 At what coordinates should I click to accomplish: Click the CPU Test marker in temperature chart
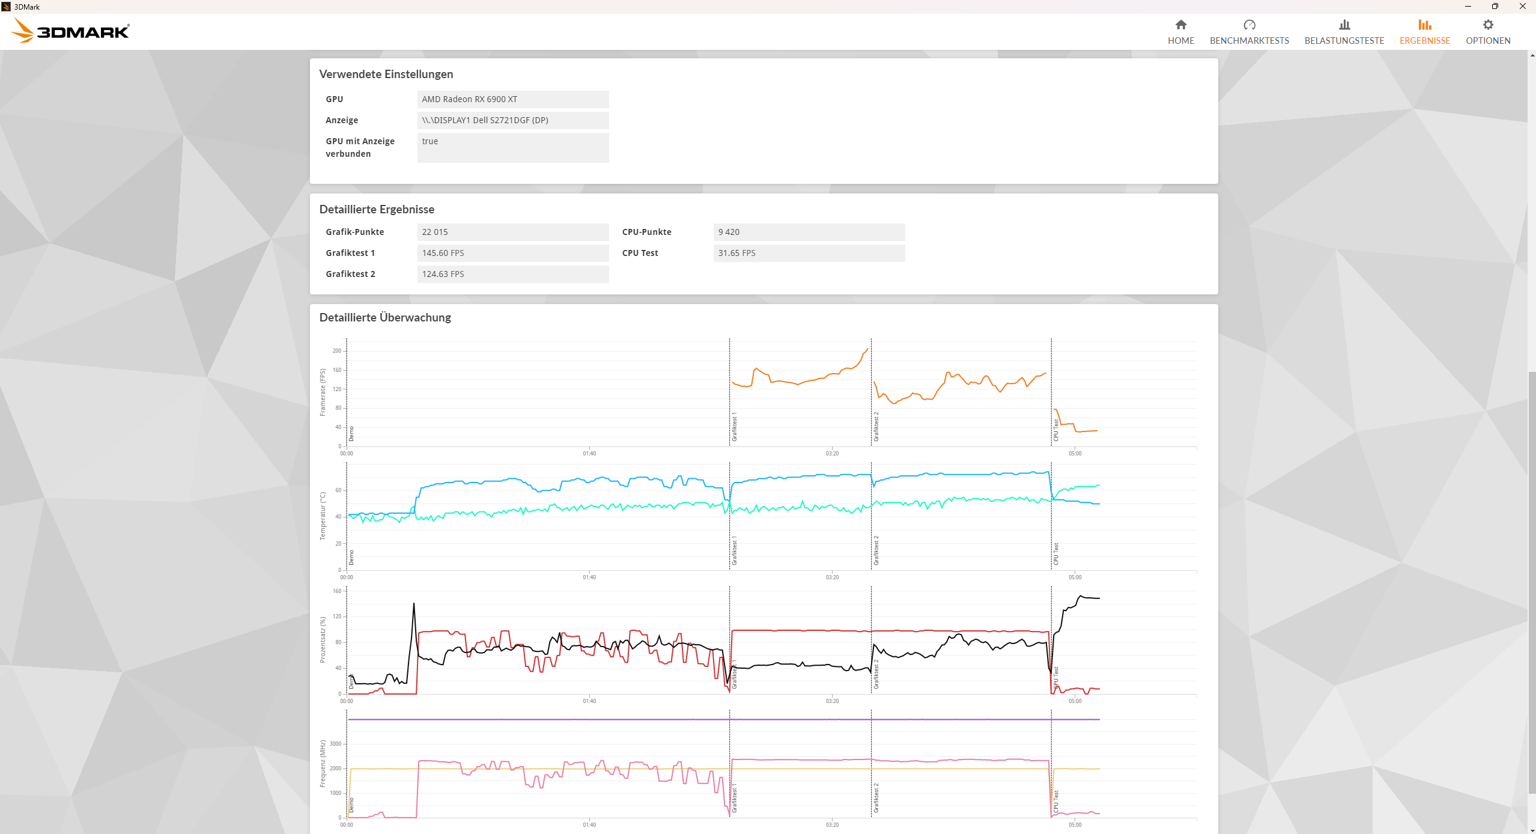click(1055, 553)
